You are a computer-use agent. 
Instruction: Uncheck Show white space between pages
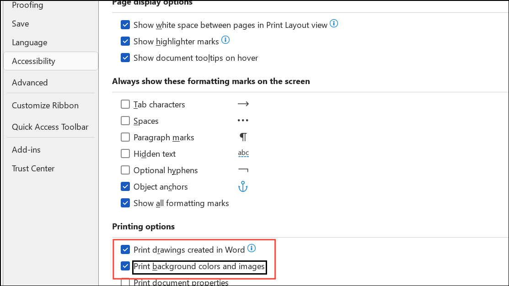tap(125, 25)
